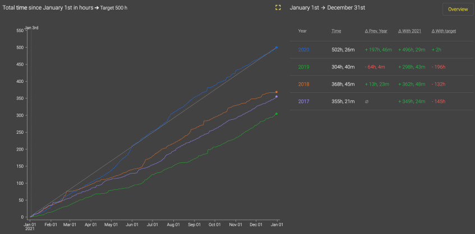
Task: Click the blue 2020 line endpoint dot
Action: tap(276, 48)
